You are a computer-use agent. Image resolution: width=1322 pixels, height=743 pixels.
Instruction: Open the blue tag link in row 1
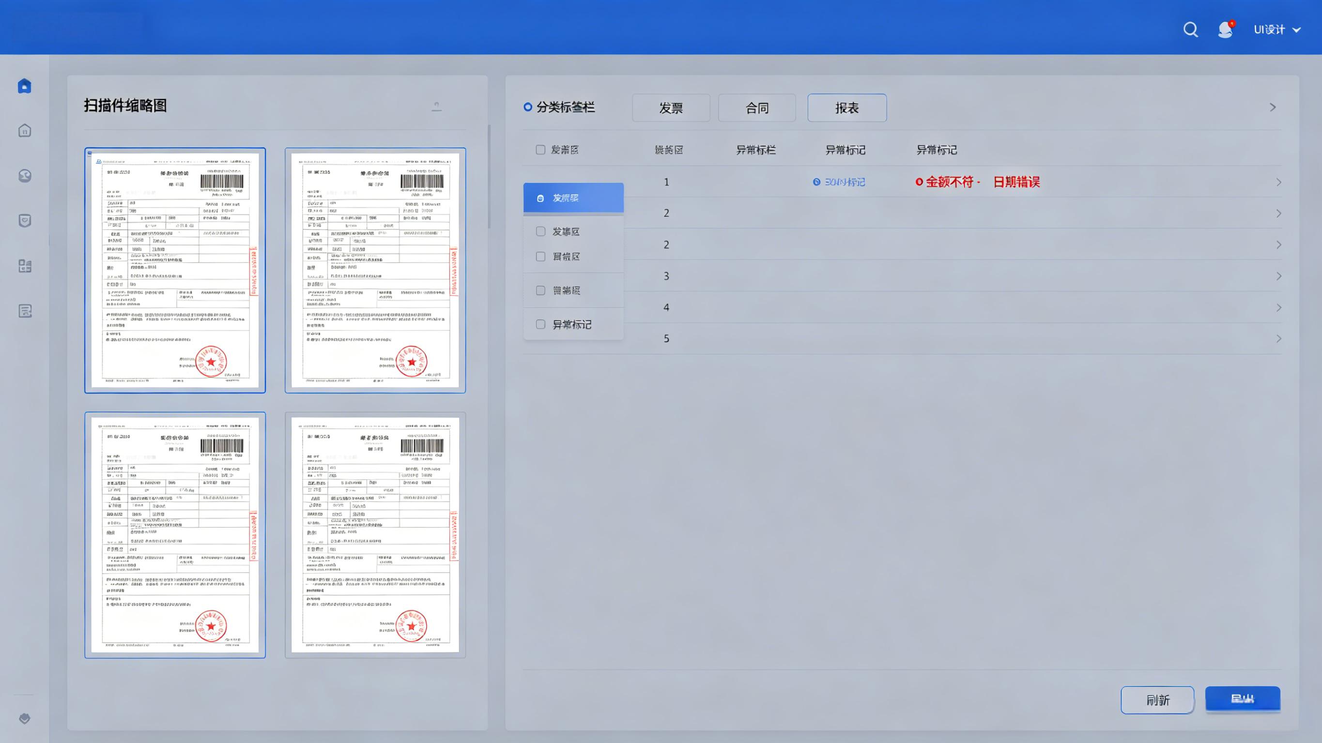point(839,182)
